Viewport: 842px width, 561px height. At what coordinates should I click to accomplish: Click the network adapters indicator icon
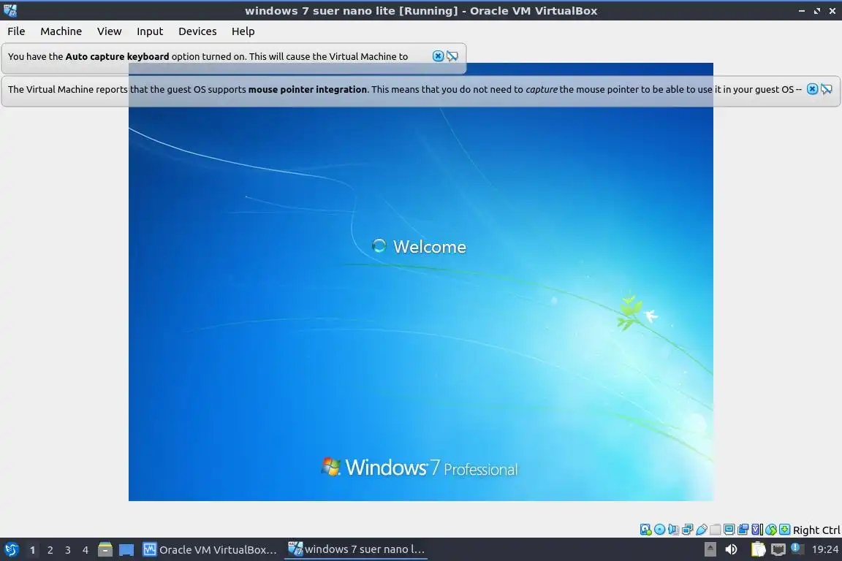(687, 530)
